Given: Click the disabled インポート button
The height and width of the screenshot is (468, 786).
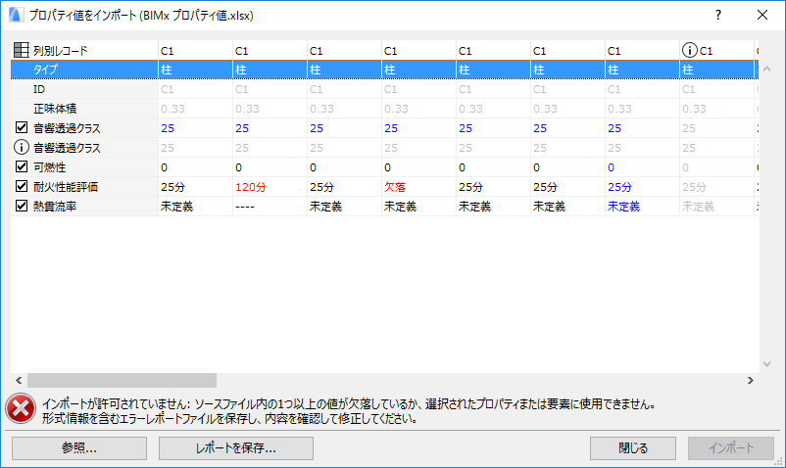Looking at the screenshot, I should point(731,448).
